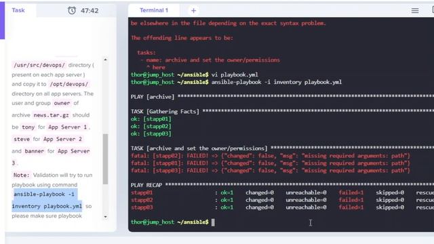Click 'App Server 2' code text
434x244 pixels.
tap(62, 139)
